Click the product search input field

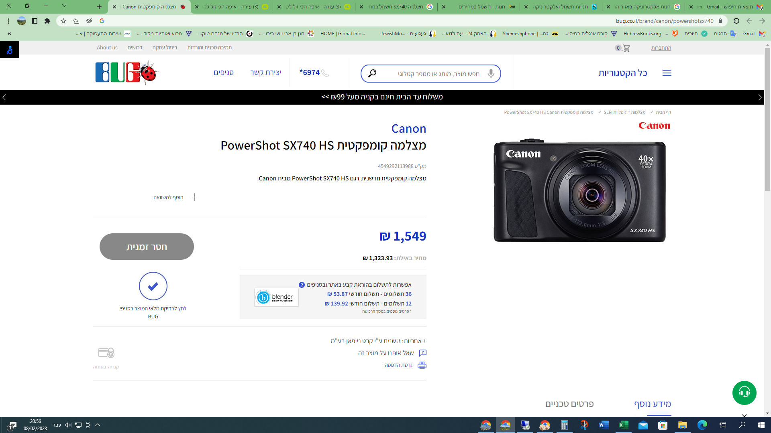[438, 74]
